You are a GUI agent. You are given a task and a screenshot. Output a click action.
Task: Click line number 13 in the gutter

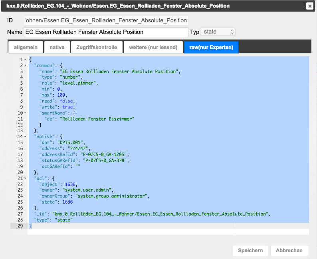(x=20, y=131)
